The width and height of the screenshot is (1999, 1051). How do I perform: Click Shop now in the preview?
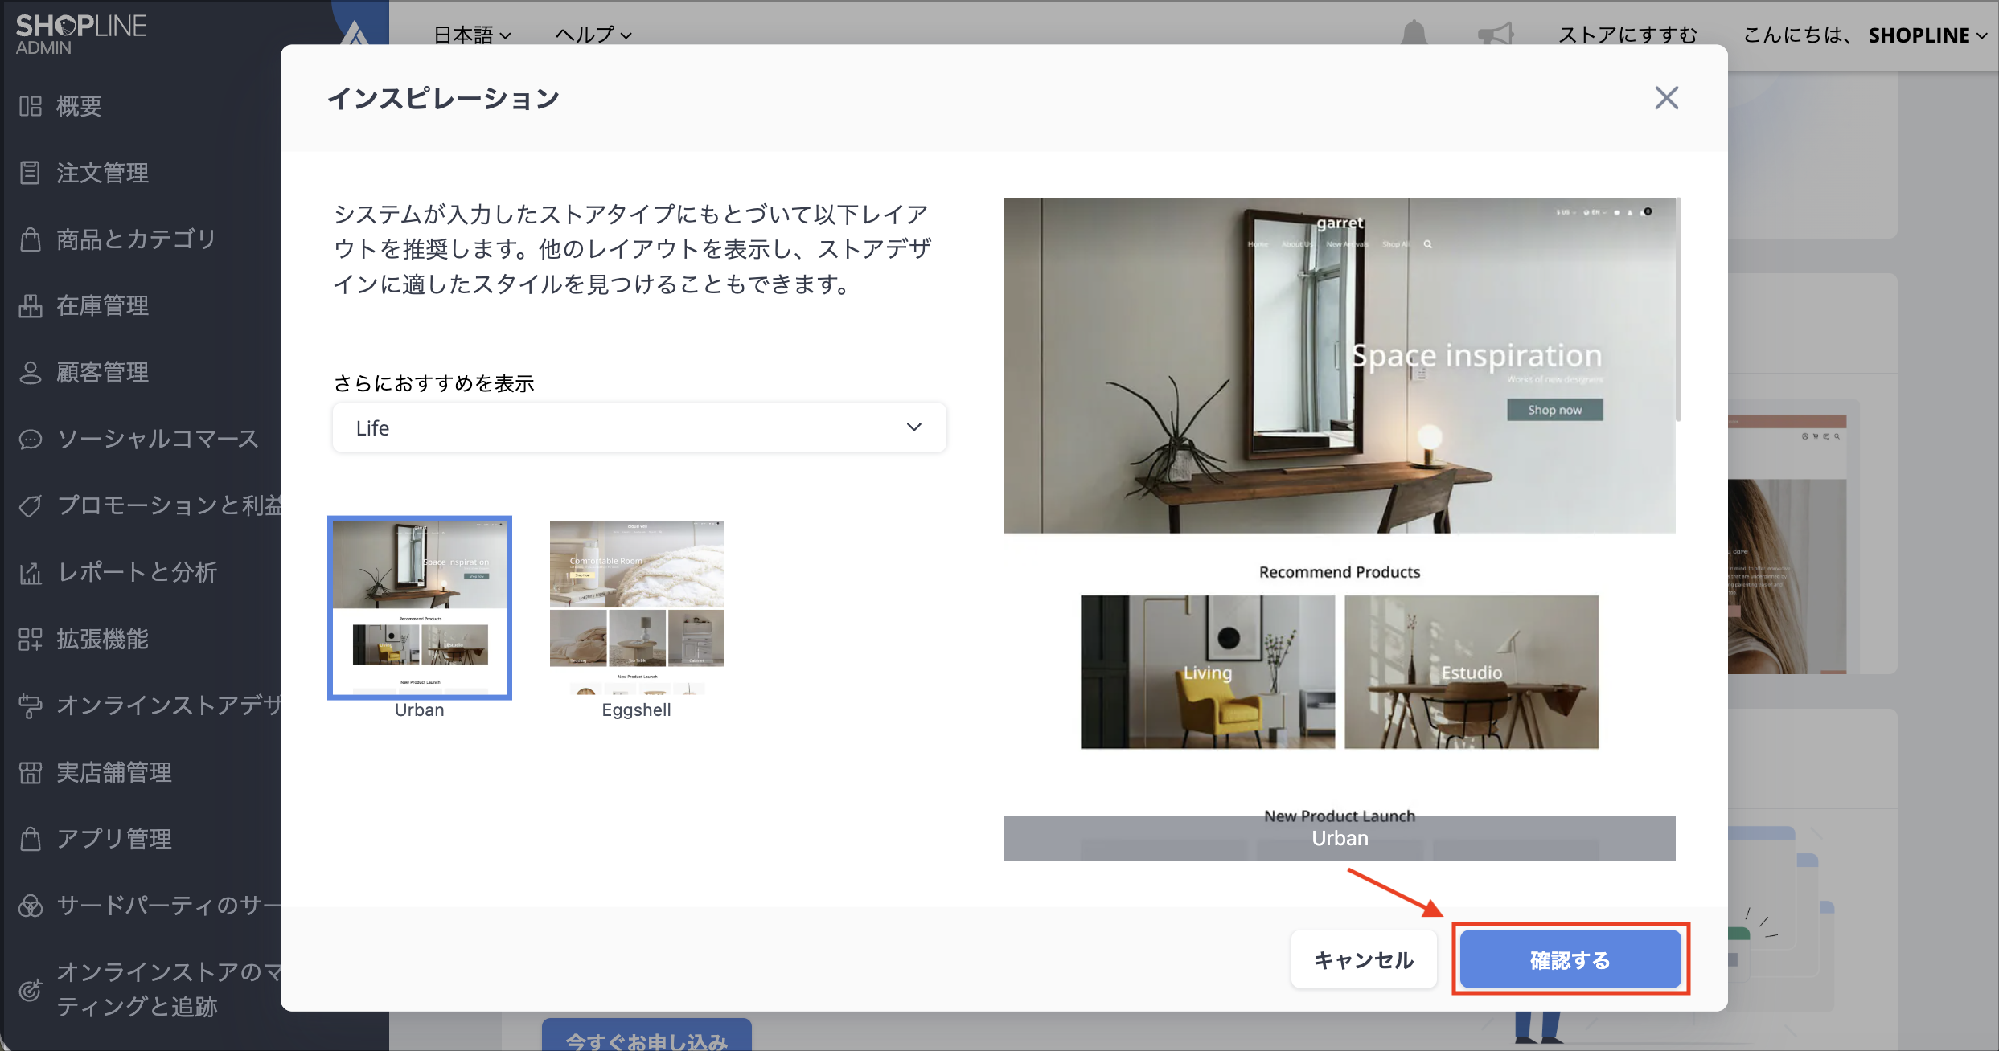pyautogui.click(x=1554, y=410)
